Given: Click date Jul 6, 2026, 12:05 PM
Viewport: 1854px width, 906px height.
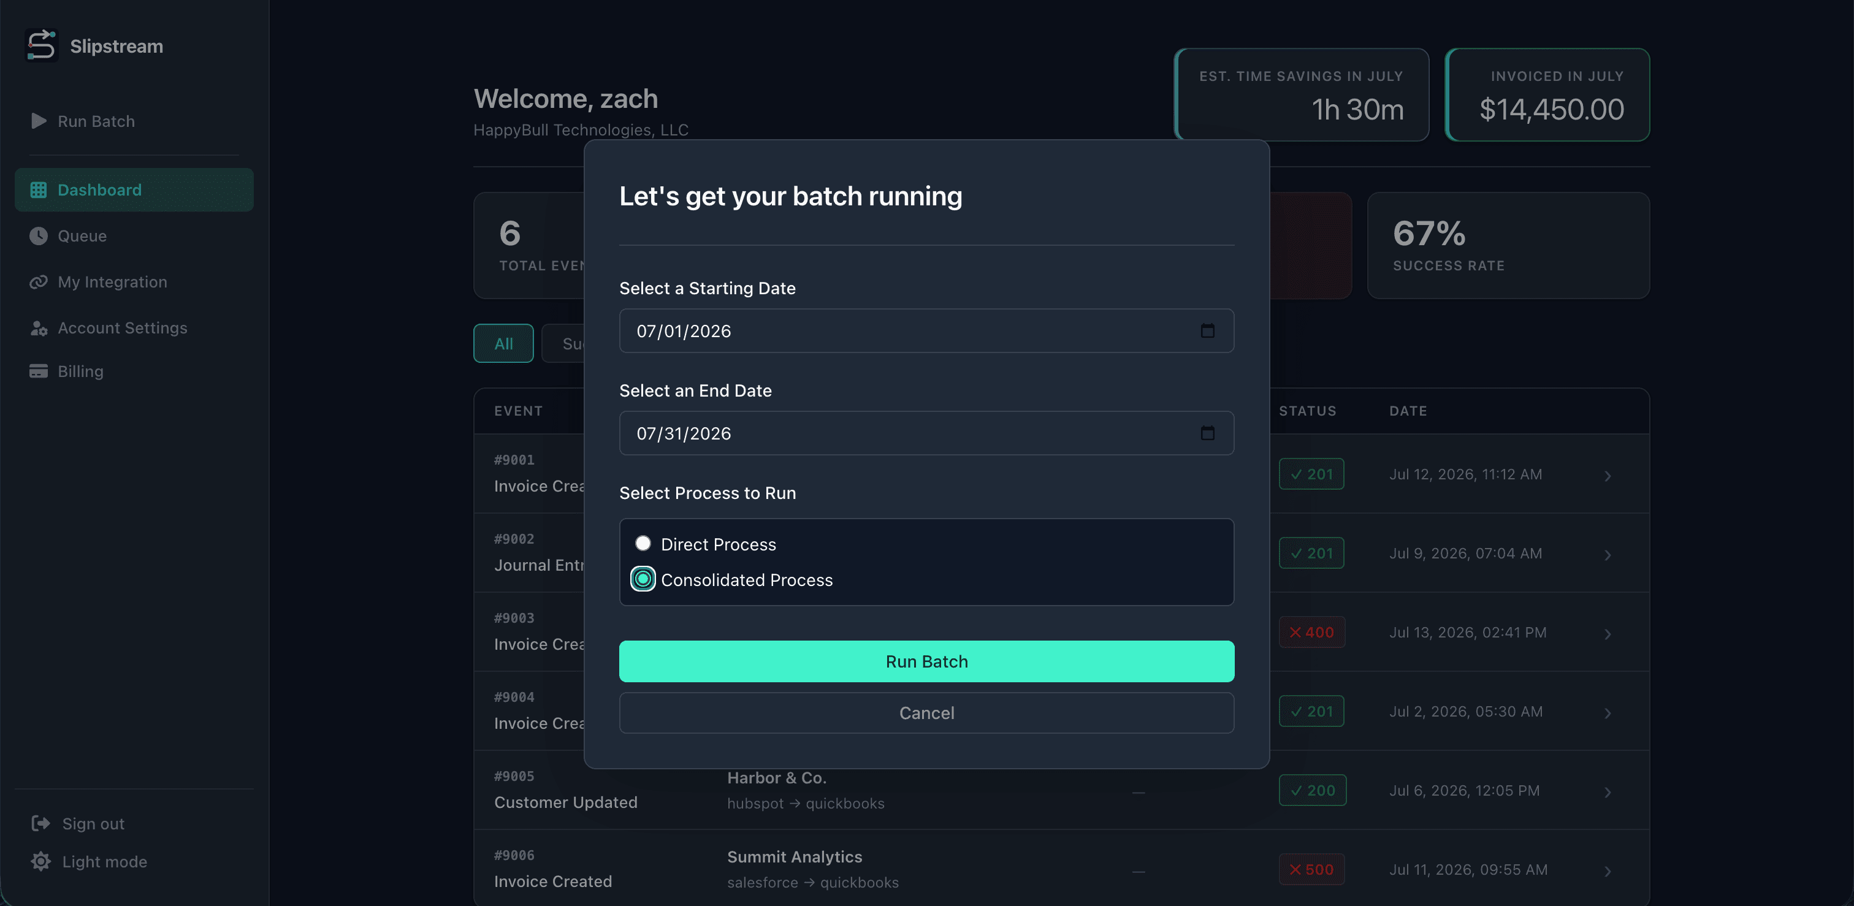Looking at the screenshot, I should coord(1465,791).
